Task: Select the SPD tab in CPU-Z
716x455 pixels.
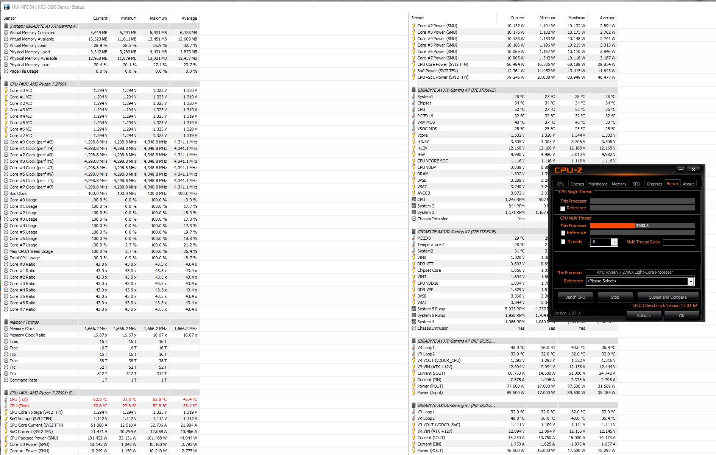Action: coord(636,184)
